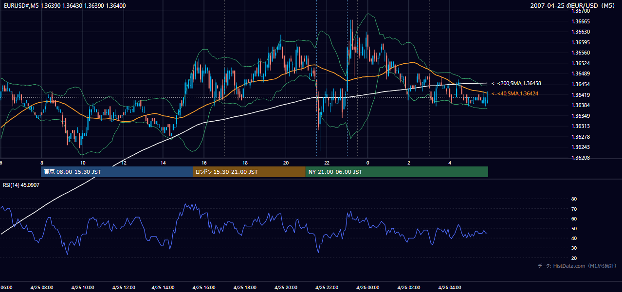622x292 pixels.
Task: Click hour 18 on the main chart time axis
Action: tap(245, 163)
